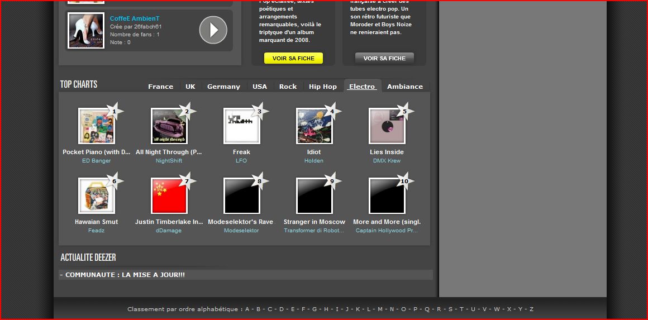Select letter S in alphabetical index

click(450, 309)
